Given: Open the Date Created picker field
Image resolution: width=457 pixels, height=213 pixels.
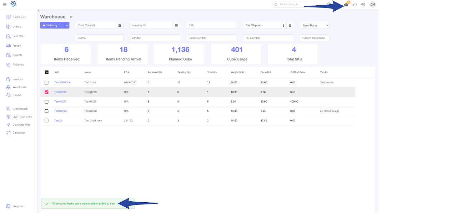Looking at the screenshot, I should click(96, 25).
